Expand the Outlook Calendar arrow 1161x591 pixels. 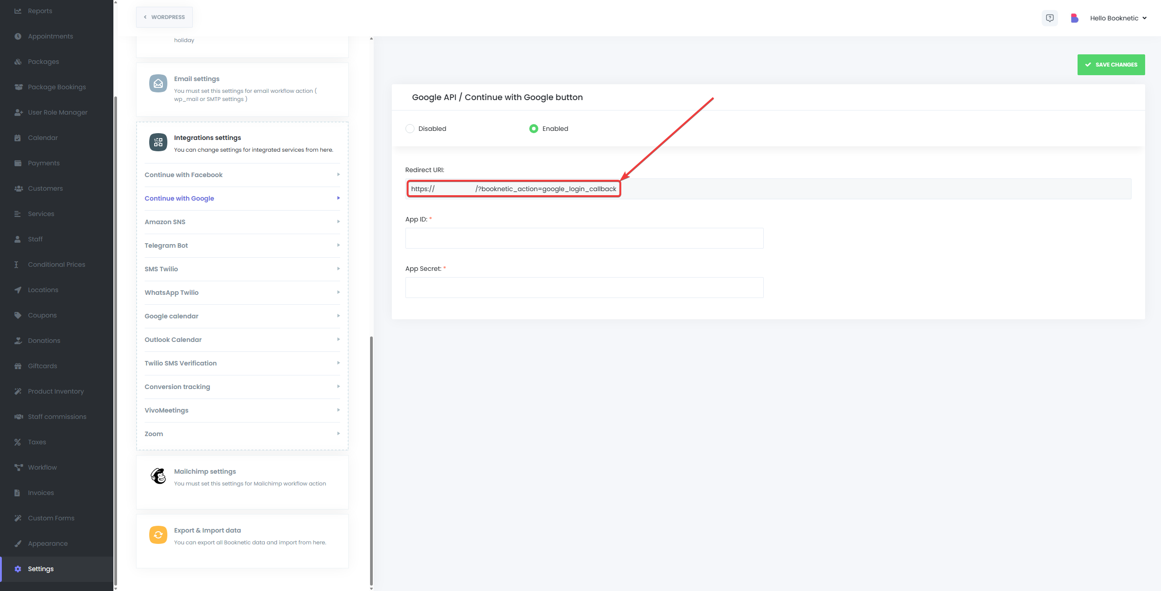338,339
